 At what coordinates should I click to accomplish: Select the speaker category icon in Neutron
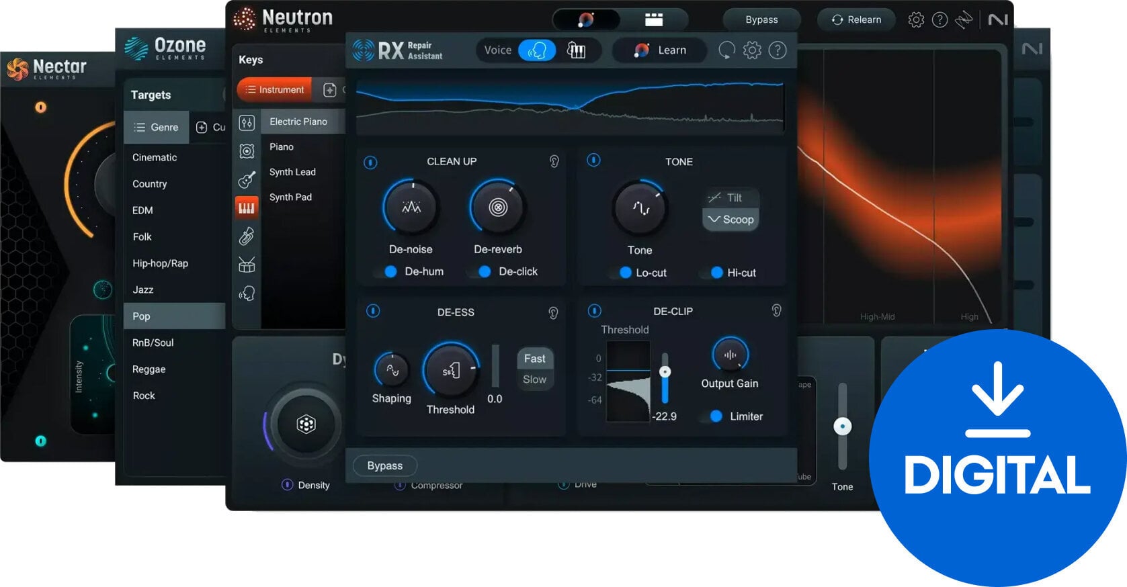(x=247, y=151)
